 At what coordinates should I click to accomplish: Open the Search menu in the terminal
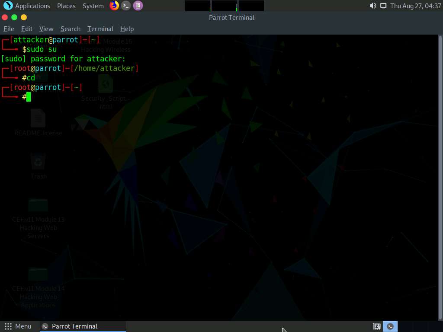70,29
